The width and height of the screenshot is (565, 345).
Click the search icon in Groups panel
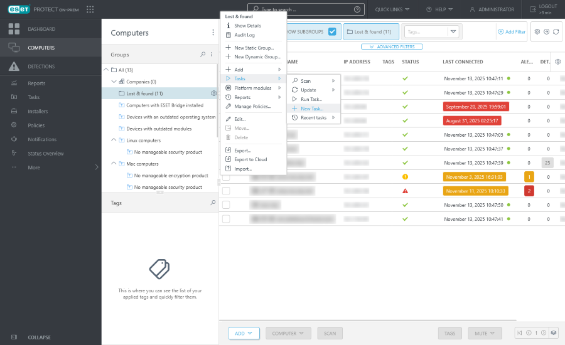(203, 55)
